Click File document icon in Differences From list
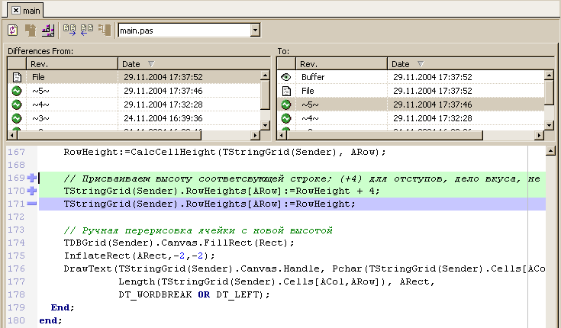The height and width of the screenshot is (328, 561). click(x=17, y=77)
